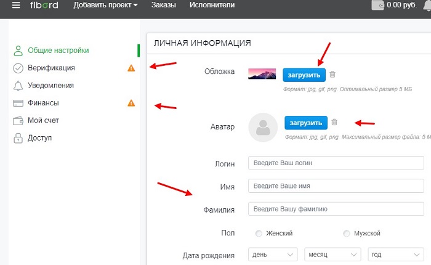Open the день dropdown

coord(273,255)
